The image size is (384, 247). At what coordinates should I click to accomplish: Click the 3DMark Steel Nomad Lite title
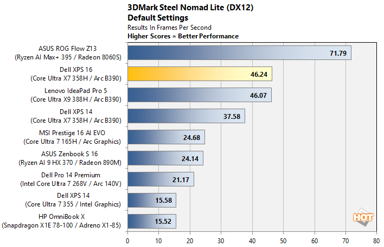190,8
